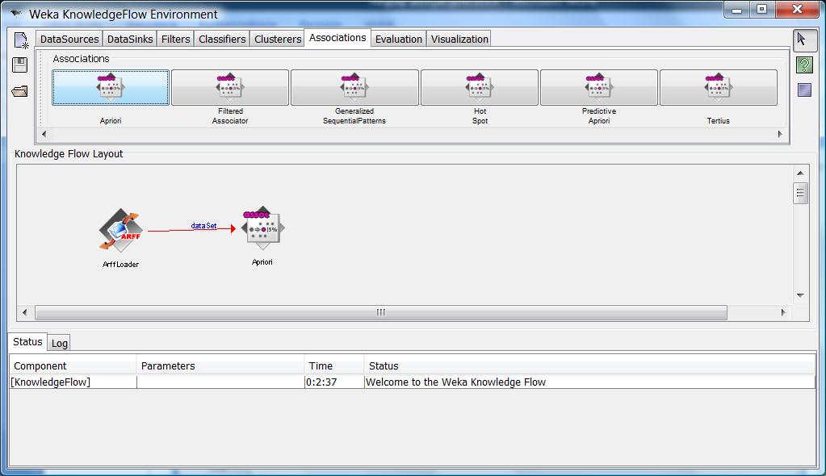Open the Evaluation tab

(399, 39)
